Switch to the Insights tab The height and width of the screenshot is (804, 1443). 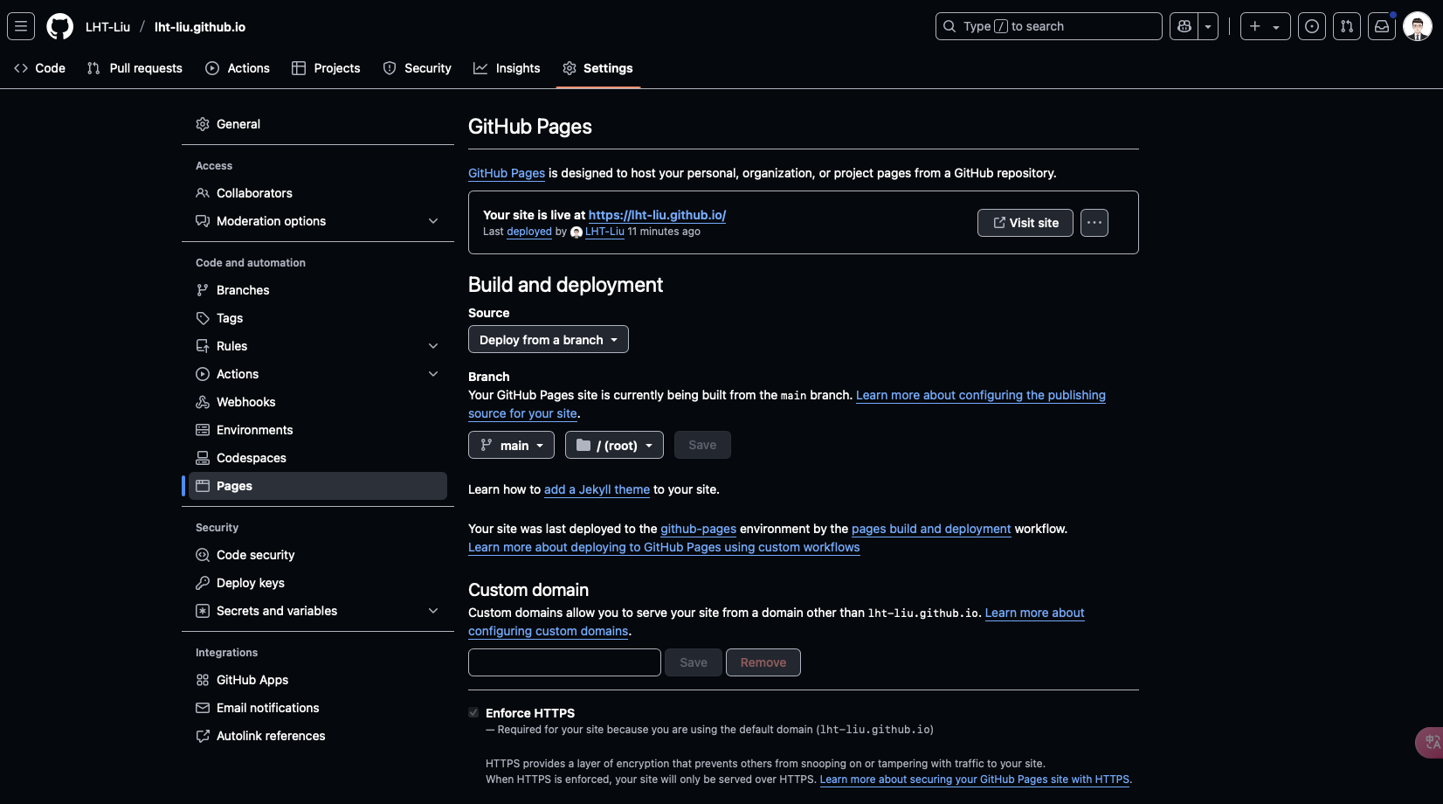[x=507, y=68]
